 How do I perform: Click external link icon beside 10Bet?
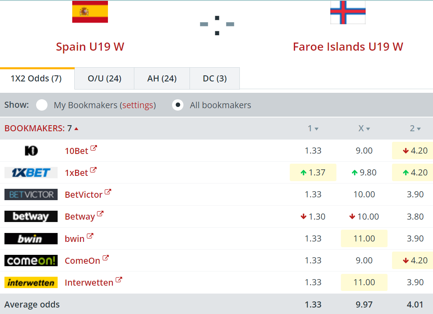[x=94, y=148]
